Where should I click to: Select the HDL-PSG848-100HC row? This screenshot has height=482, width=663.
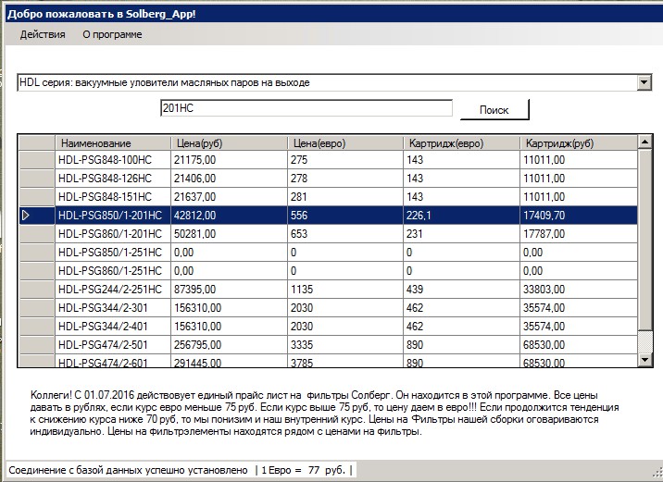(328, 160)
